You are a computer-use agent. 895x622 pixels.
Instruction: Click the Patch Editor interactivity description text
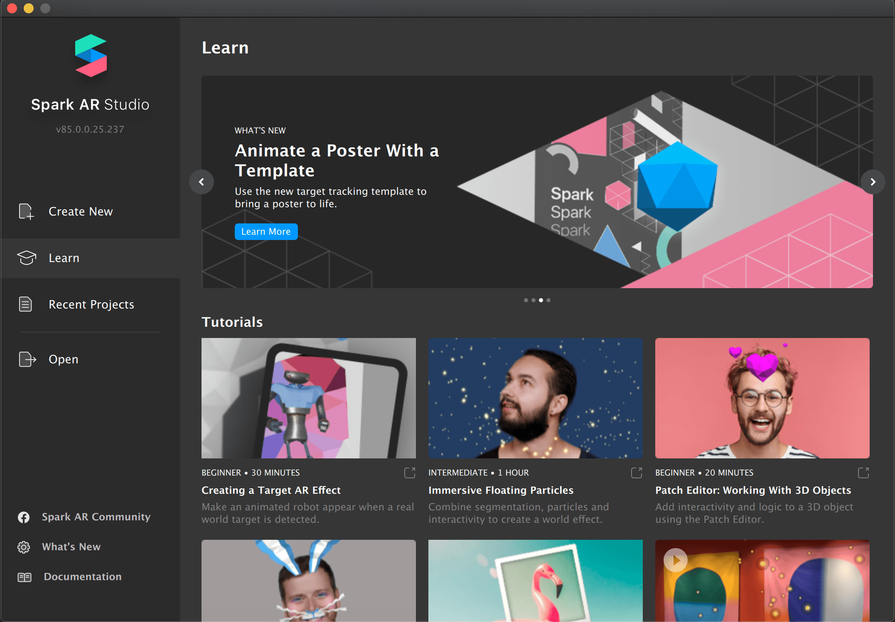point(754,513)
